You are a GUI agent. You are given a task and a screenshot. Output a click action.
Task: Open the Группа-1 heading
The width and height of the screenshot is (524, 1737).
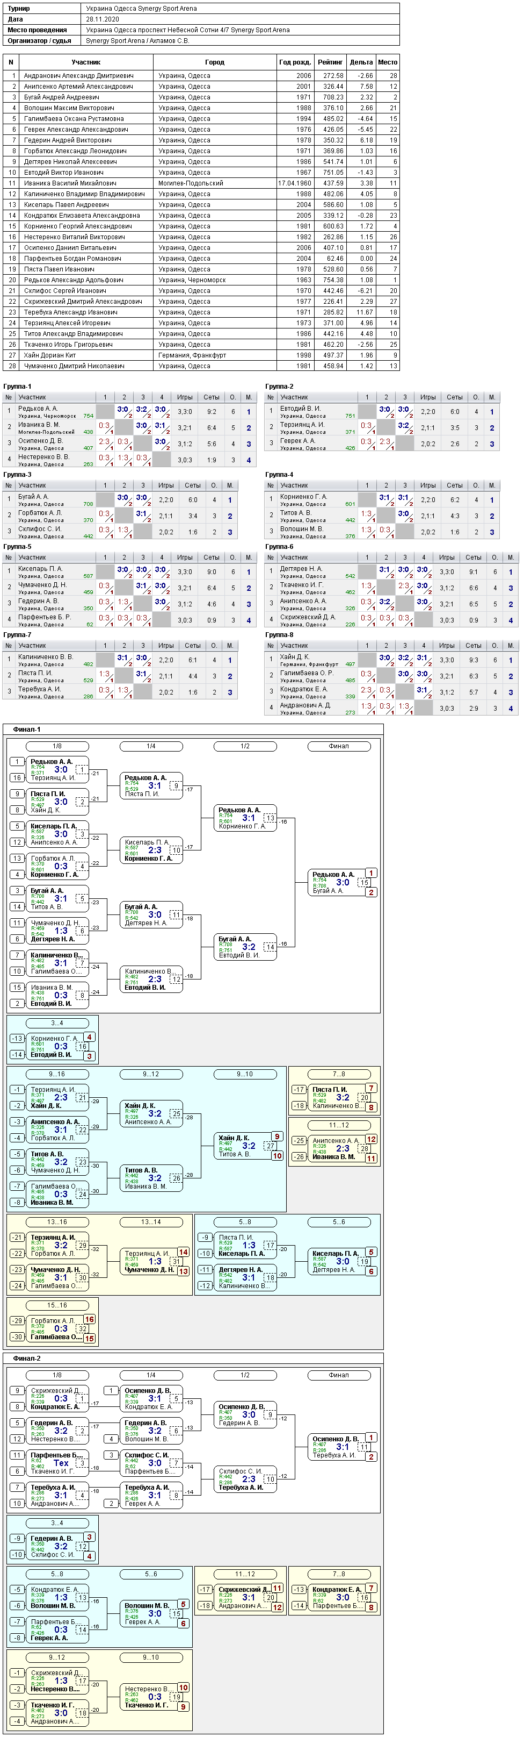[18, 387]
